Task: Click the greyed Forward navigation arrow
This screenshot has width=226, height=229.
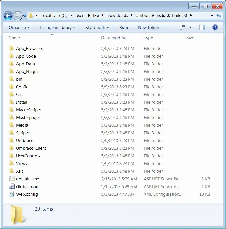Action: (18, 16)
